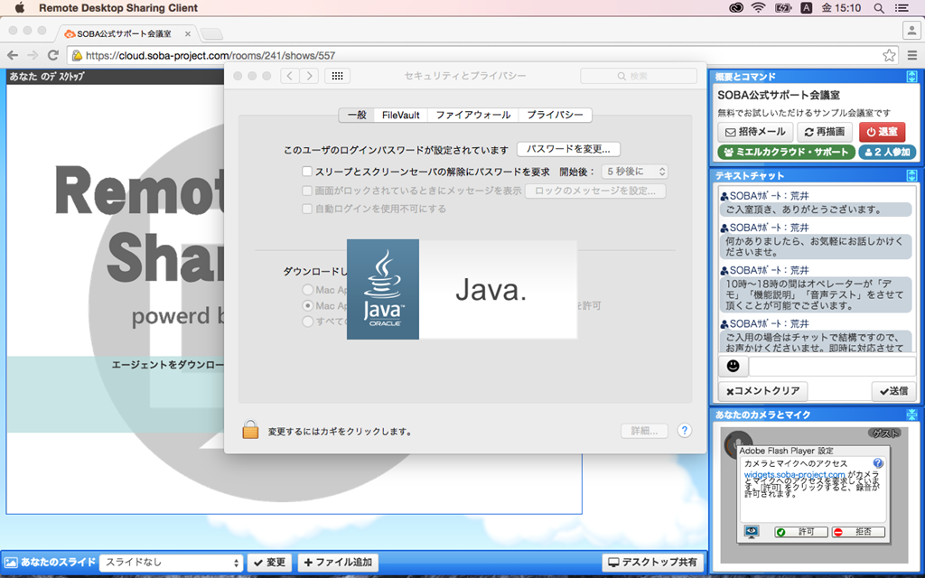Click the emoticon smiley button in chat
This screenshot has width=925, height=578.
pos(733,366)
